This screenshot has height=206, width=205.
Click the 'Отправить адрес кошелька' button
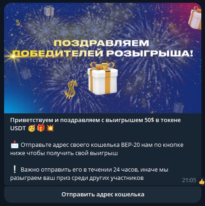pos(103,195)
